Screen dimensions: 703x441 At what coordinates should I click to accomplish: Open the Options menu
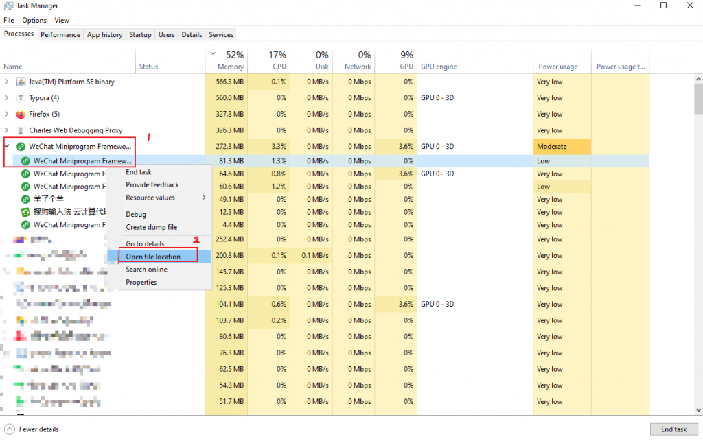34,21
